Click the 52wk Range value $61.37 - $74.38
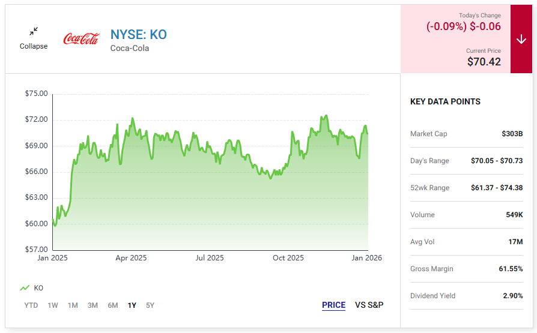 [x=497, y=188]
